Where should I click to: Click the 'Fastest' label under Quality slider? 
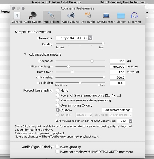(x=60, y=47)
